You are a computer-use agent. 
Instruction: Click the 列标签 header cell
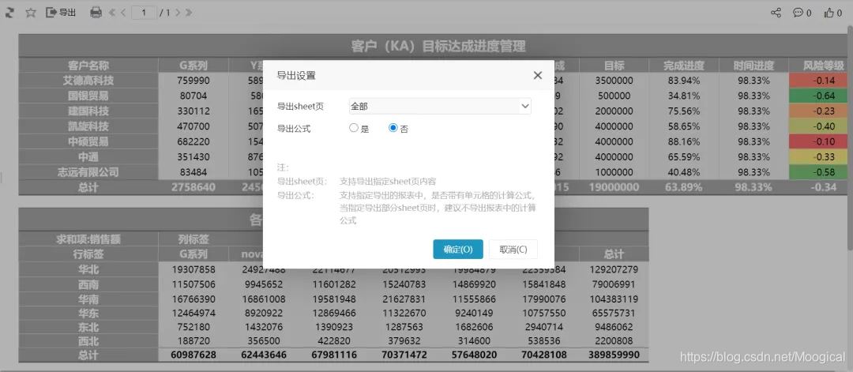tap(194, 239)
